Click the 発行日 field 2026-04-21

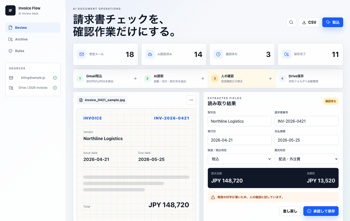pyautogui.click(x=239, y=140)
